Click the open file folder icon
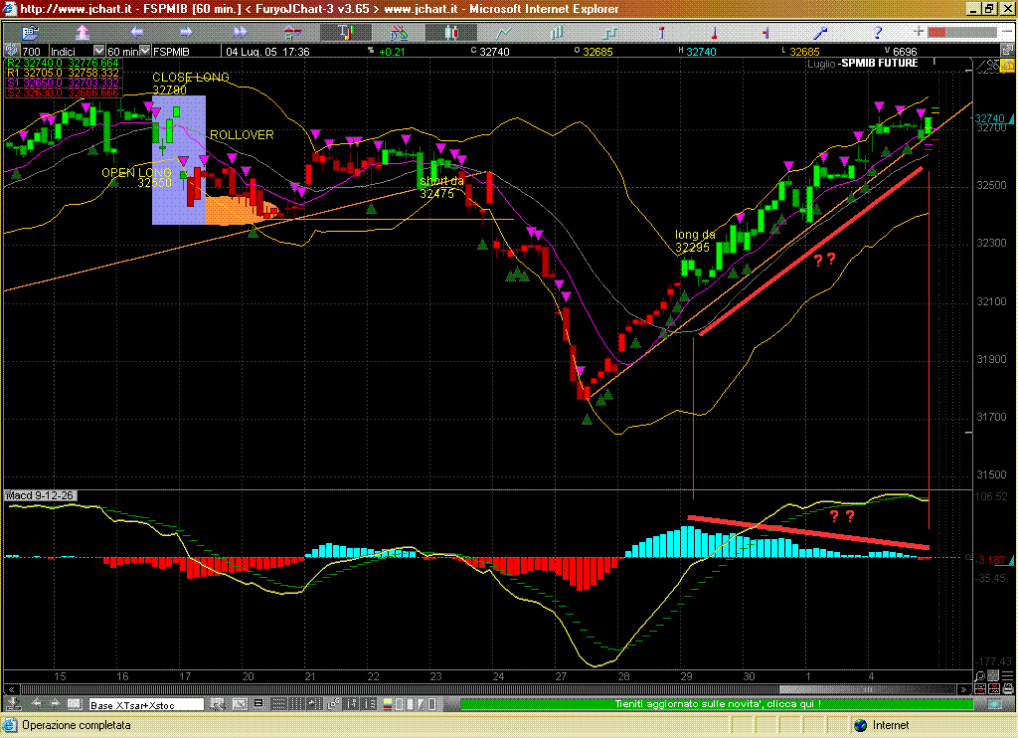This screenshot has width=1018, height=738. (31, 32)
